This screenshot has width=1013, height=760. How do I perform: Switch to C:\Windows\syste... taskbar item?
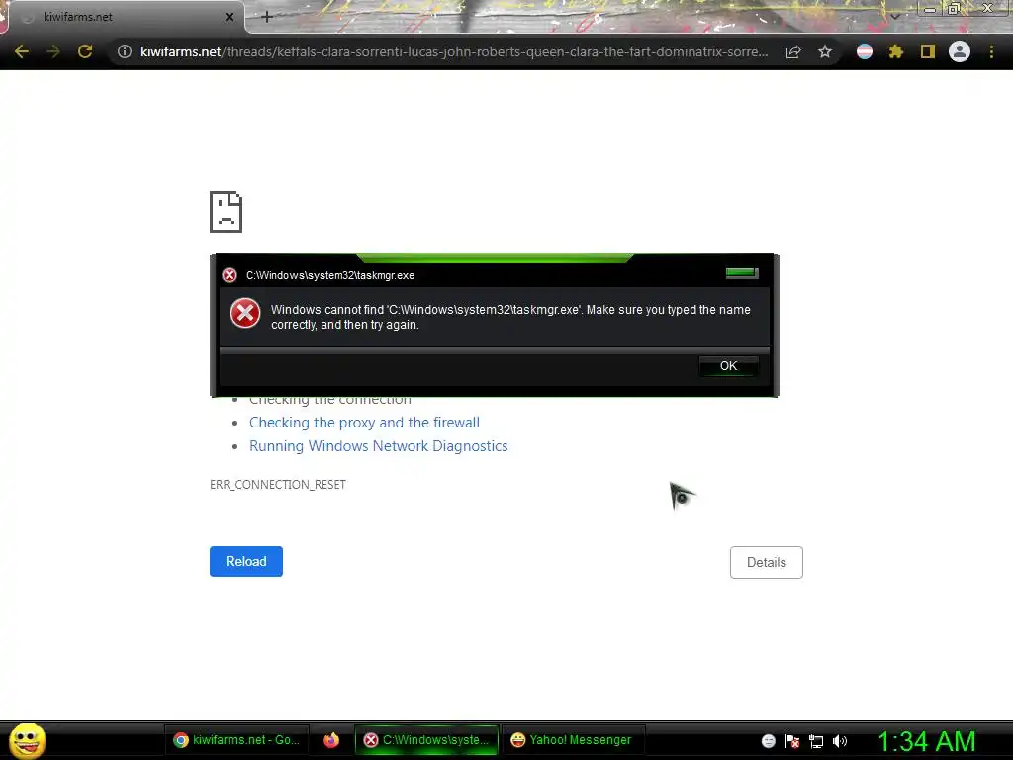(426, 740)
